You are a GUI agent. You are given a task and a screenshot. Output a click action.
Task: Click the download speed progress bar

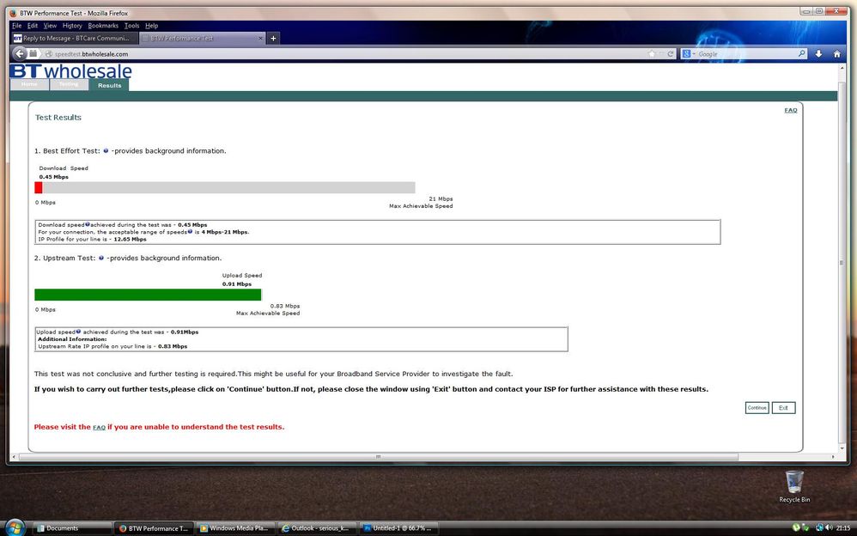click(225, 187)
